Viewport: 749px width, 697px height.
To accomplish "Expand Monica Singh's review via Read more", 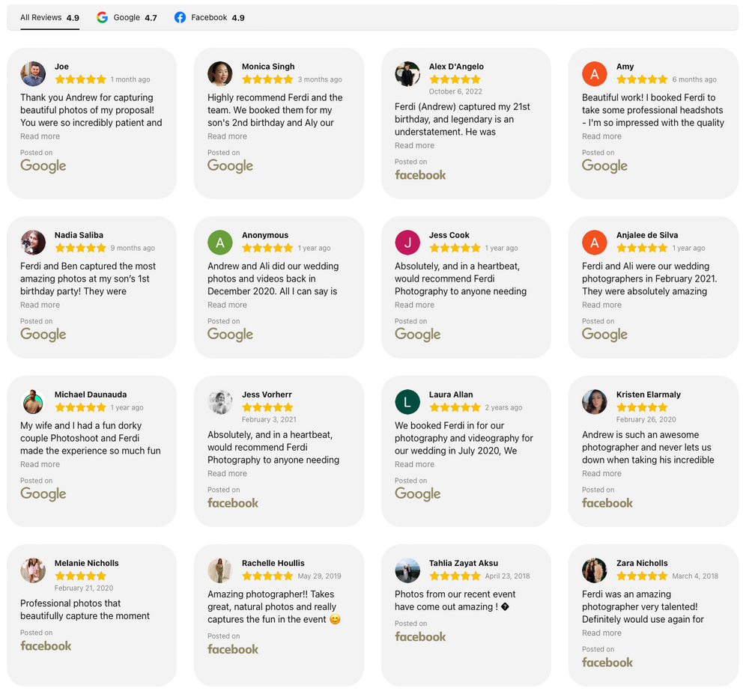I will coord(228,136).
